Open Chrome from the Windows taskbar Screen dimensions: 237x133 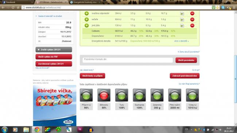[x=37, y=130]
